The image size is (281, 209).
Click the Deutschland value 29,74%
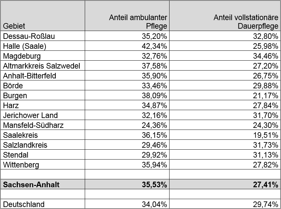coord(265,204)
